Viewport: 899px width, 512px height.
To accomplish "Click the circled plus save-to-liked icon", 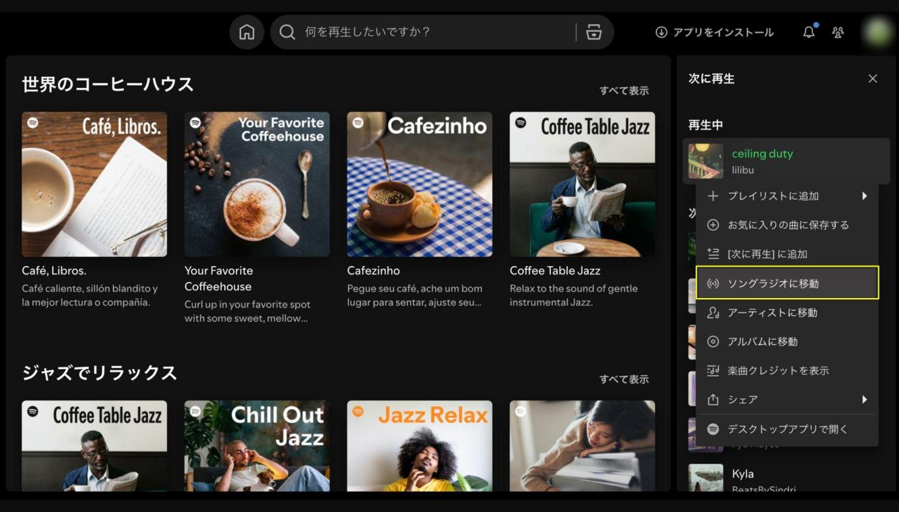I will click(713, 225).
